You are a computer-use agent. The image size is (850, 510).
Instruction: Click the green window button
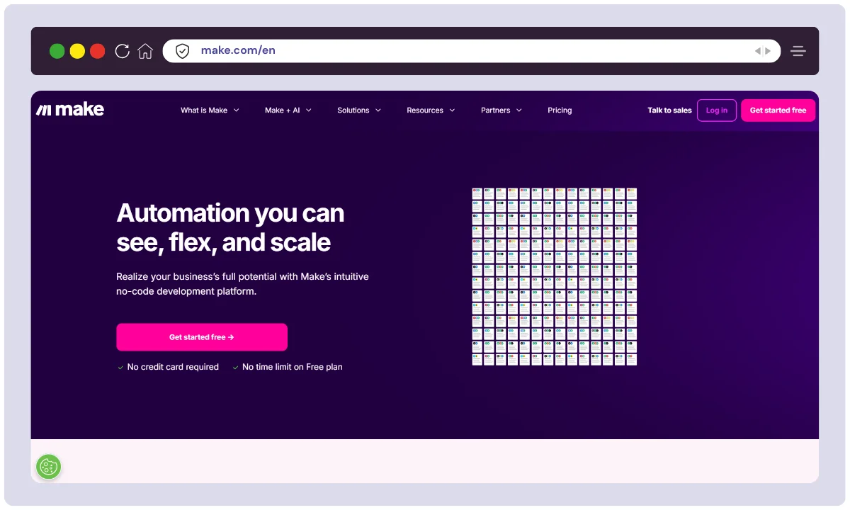57,51
